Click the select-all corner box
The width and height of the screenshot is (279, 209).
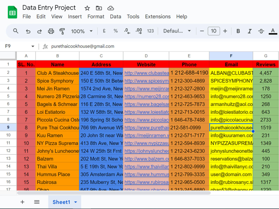(8, 56)
